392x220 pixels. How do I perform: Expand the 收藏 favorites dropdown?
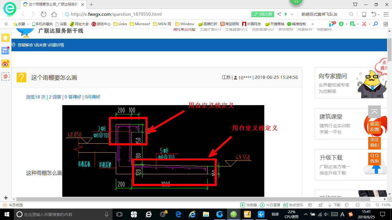(28, 24)
